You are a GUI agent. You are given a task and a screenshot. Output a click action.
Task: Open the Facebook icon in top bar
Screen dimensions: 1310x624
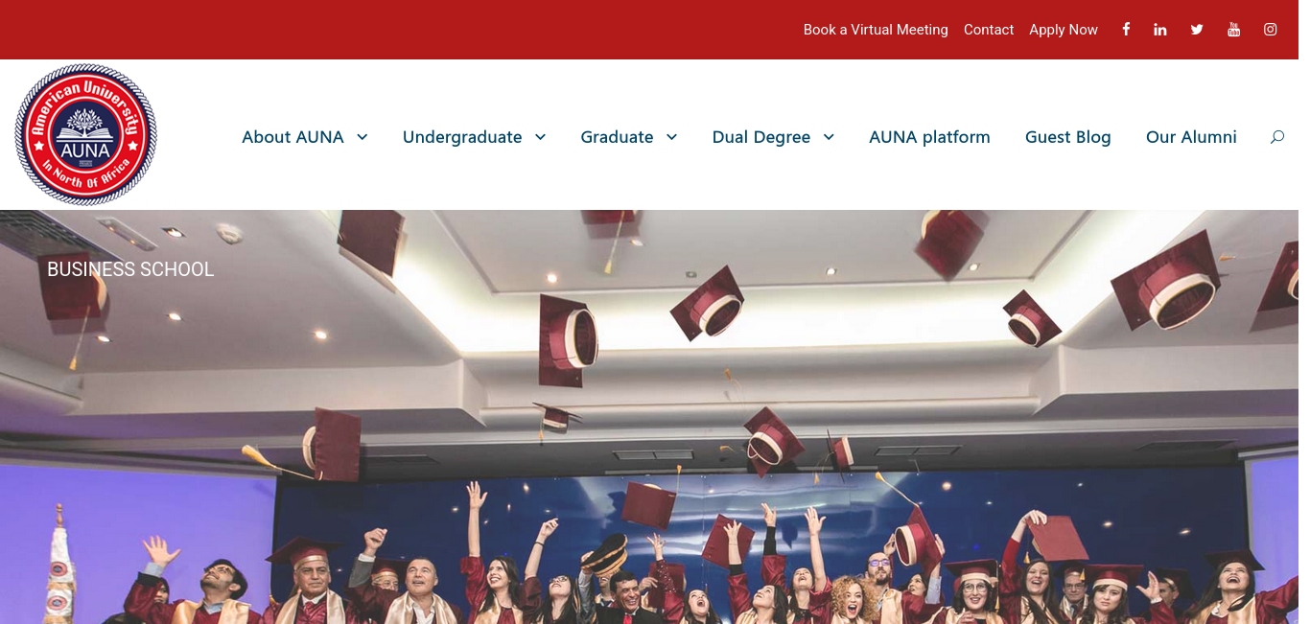(1126, 30)
